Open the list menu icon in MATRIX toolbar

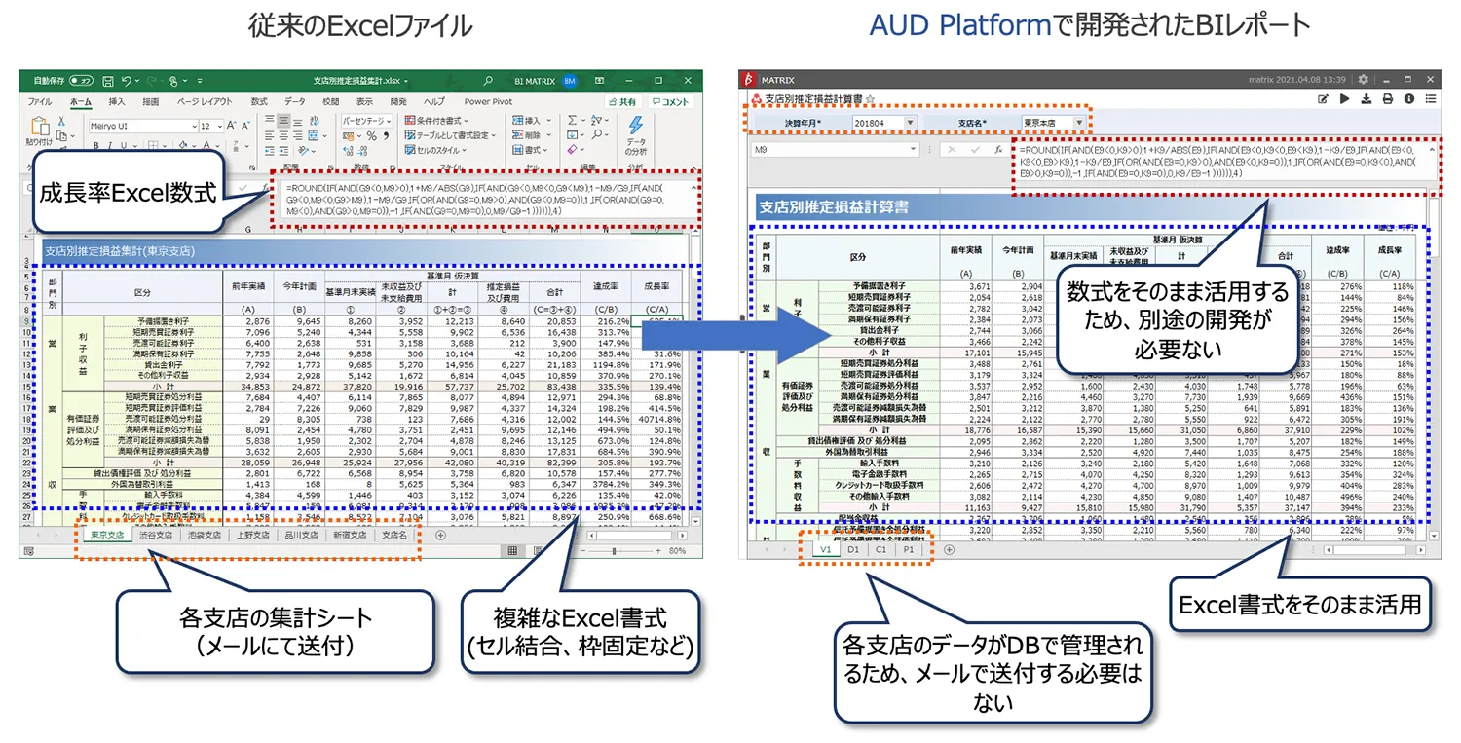(x=1431, y=98)
